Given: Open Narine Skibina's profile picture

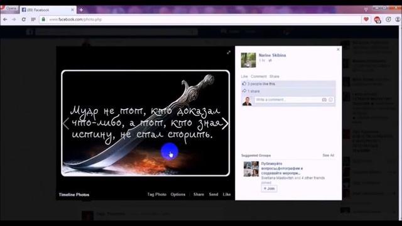Looking at the screenshot, I should coord(248,60).
